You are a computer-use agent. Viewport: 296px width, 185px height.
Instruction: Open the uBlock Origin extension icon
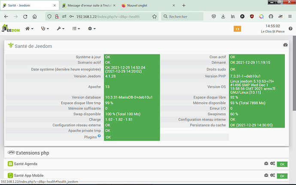pyautogui.click(x=252, y=17)
